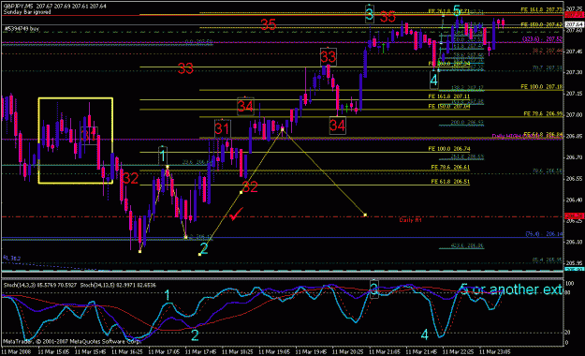Click the 206.10 price scale value
This screenshot has height=356, width=585.
click(574, 242)
